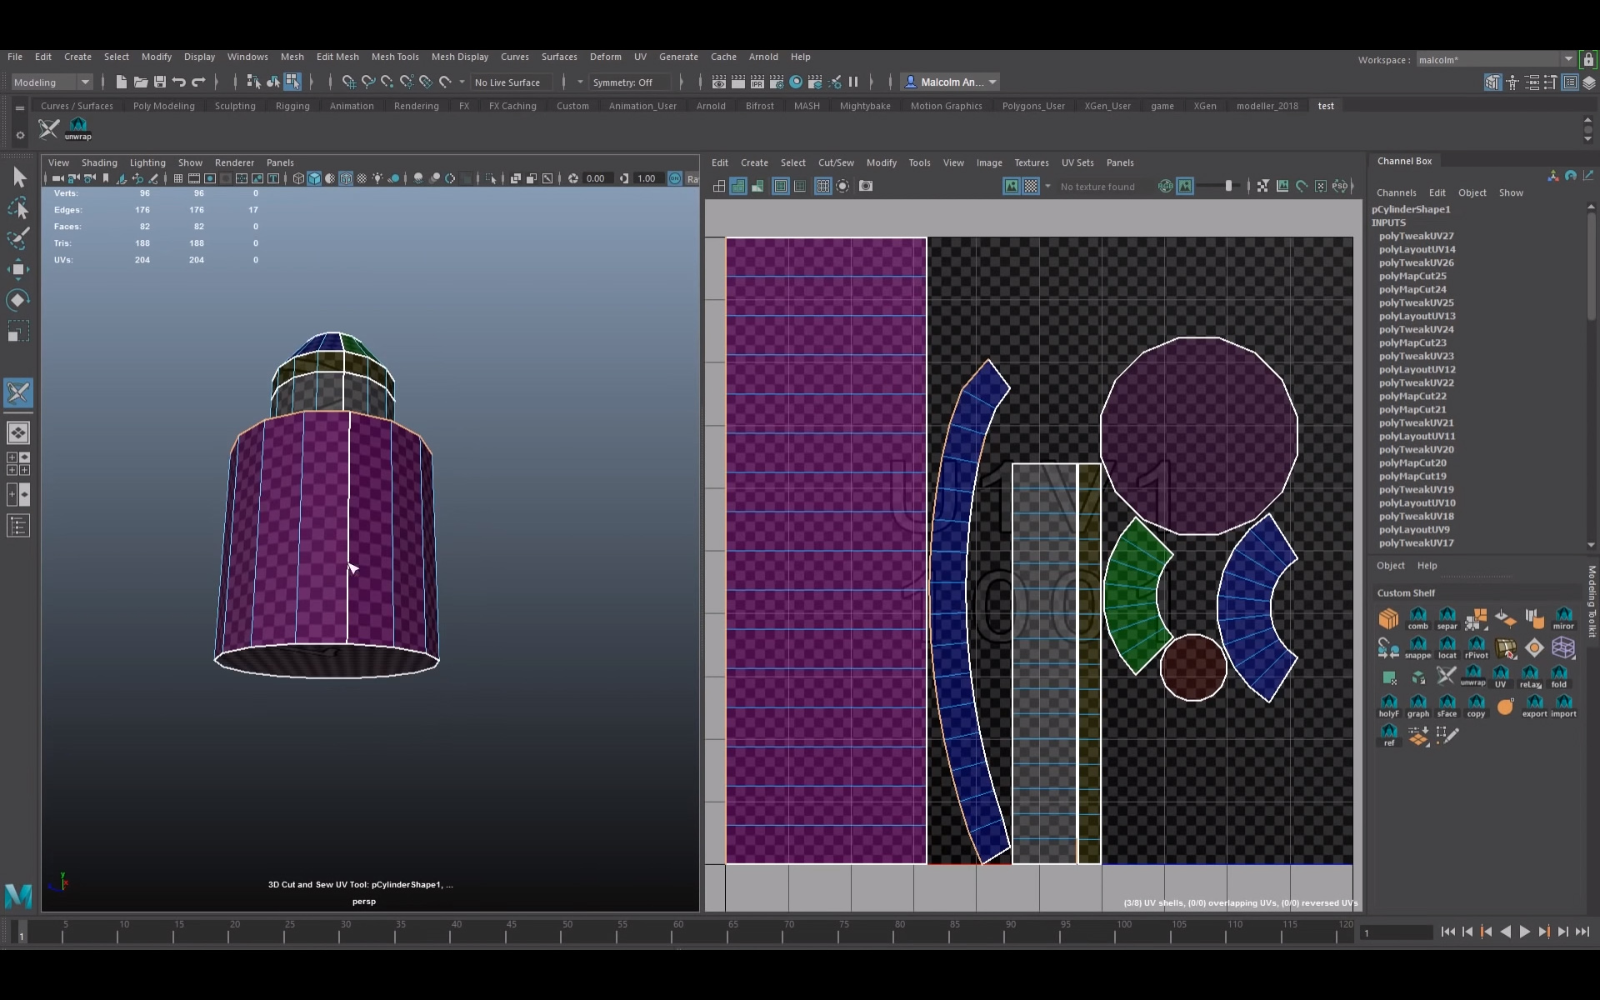Click the current frame field showing 1
This screenshot has height=1000, width=1600.
(x=1396, y=932)
